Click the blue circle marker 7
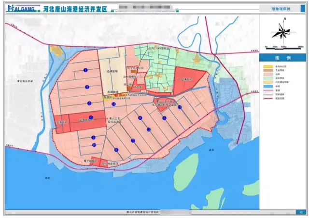This screenshot has height=218, width=309. [x=132, y=141]
